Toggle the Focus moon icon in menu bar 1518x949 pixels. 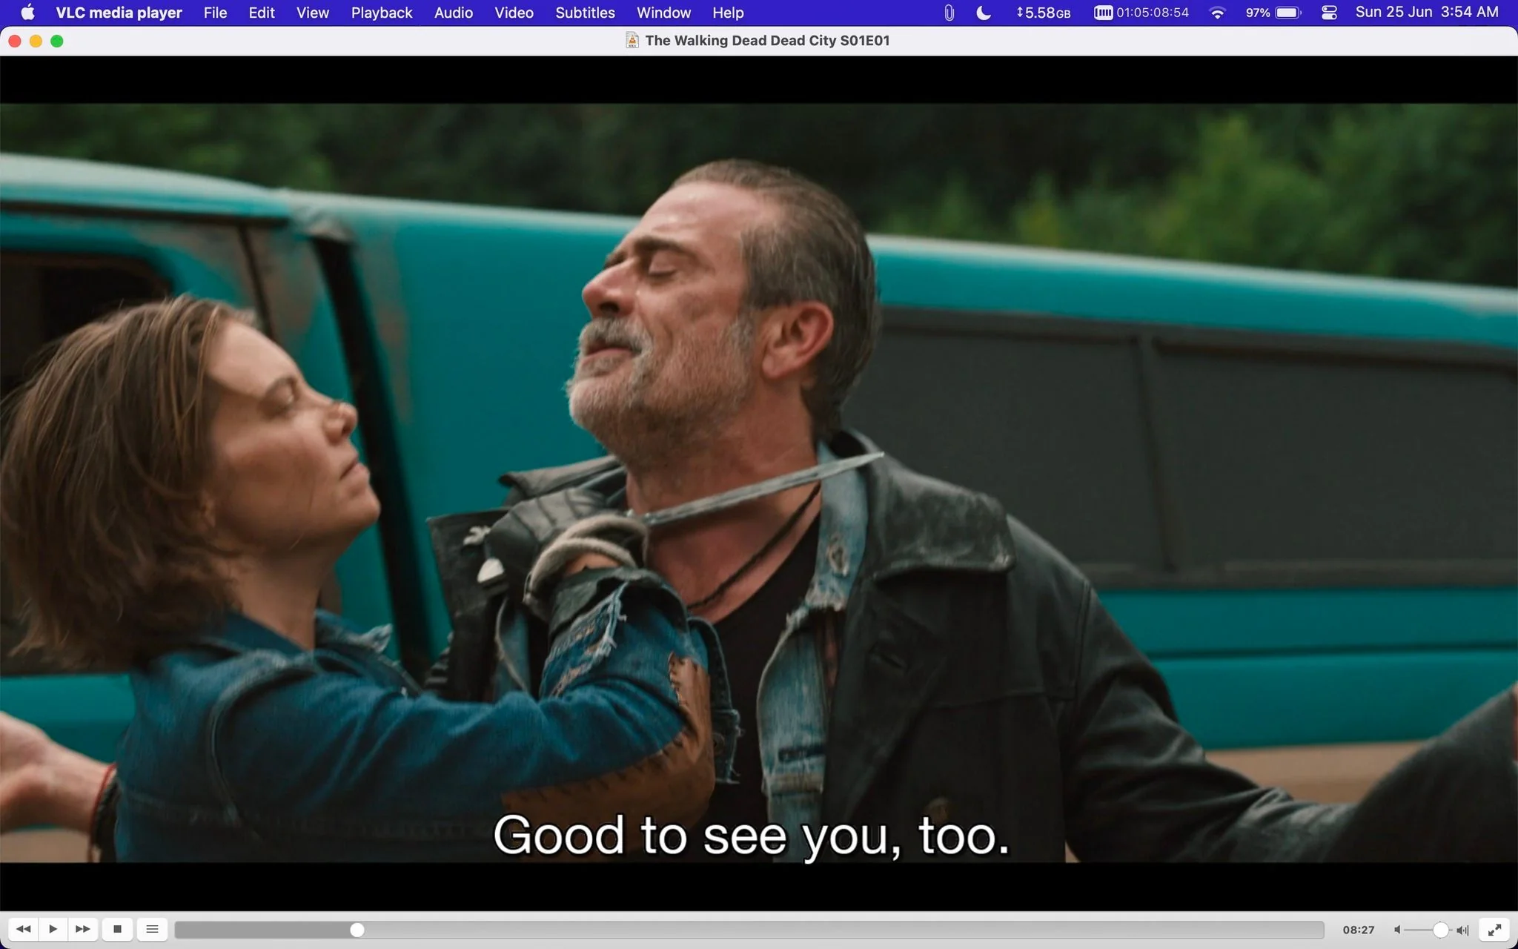[984, 13]
